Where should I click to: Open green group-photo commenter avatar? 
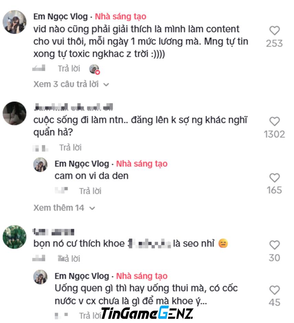[14, 237]
